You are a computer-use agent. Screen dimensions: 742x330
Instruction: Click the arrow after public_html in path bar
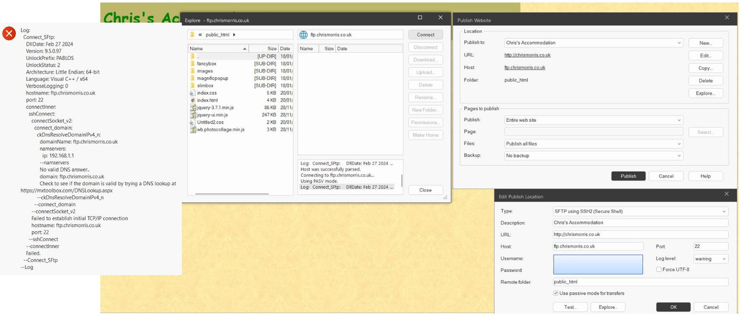pos(234,35)
